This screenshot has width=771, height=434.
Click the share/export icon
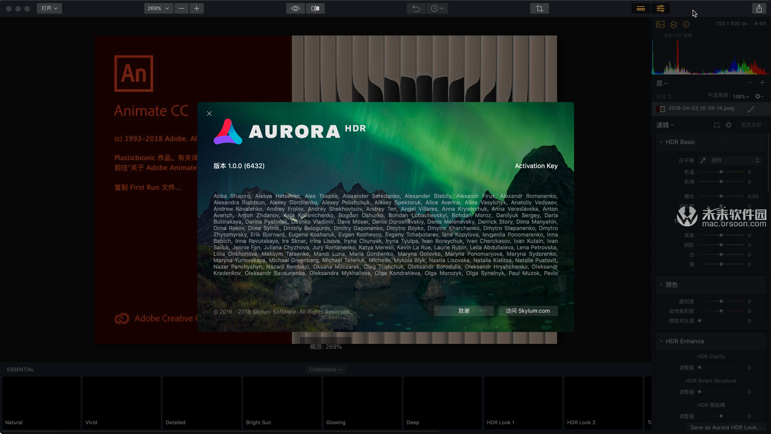[759, 8]
